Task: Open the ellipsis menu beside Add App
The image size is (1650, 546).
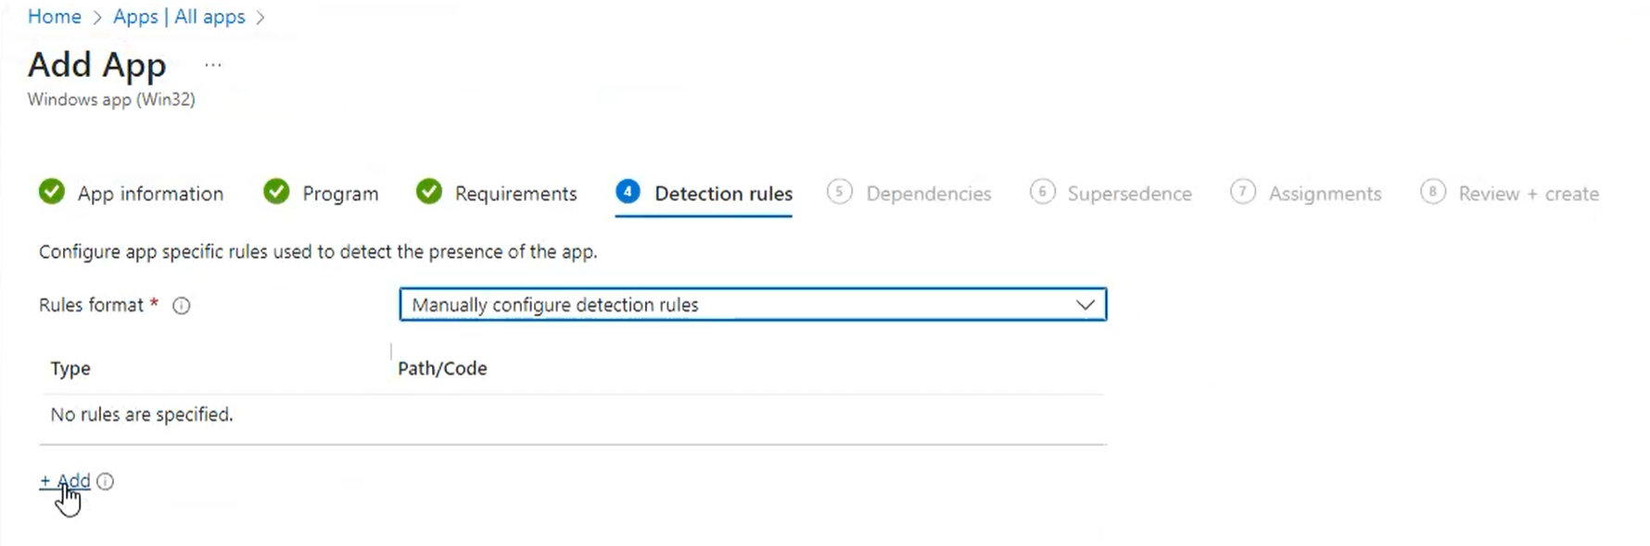Action: (x=213, y=65)
